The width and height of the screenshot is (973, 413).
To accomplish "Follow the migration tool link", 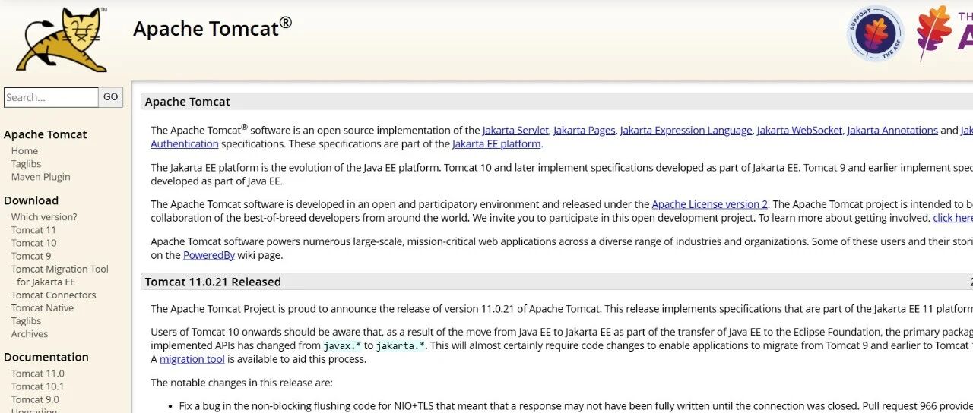I will click(192, 359).
